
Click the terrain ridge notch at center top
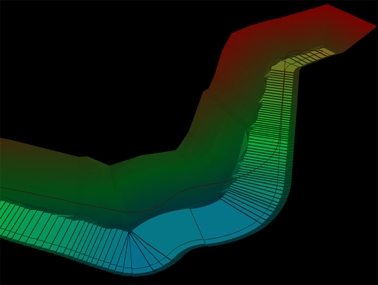(110, 165)
